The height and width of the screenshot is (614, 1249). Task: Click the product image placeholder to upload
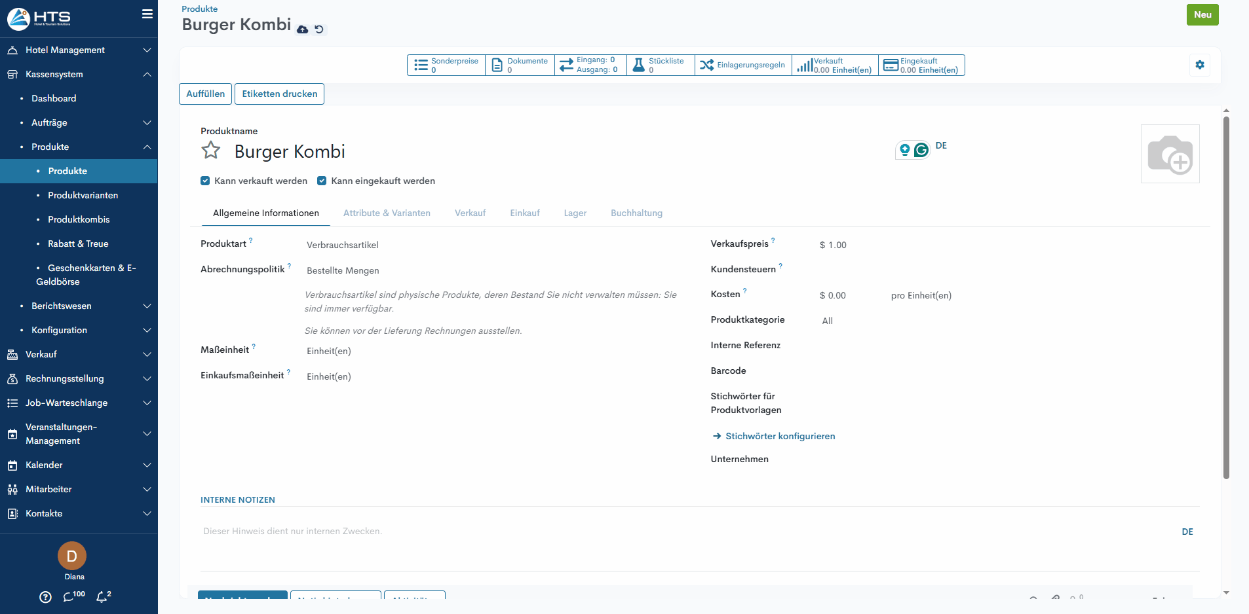pyautogui.click(x=1170, y=154)
